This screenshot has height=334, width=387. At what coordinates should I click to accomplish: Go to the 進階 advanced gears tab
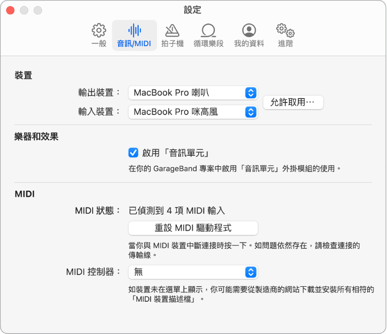pyautogui.click(x=285, y=36)
